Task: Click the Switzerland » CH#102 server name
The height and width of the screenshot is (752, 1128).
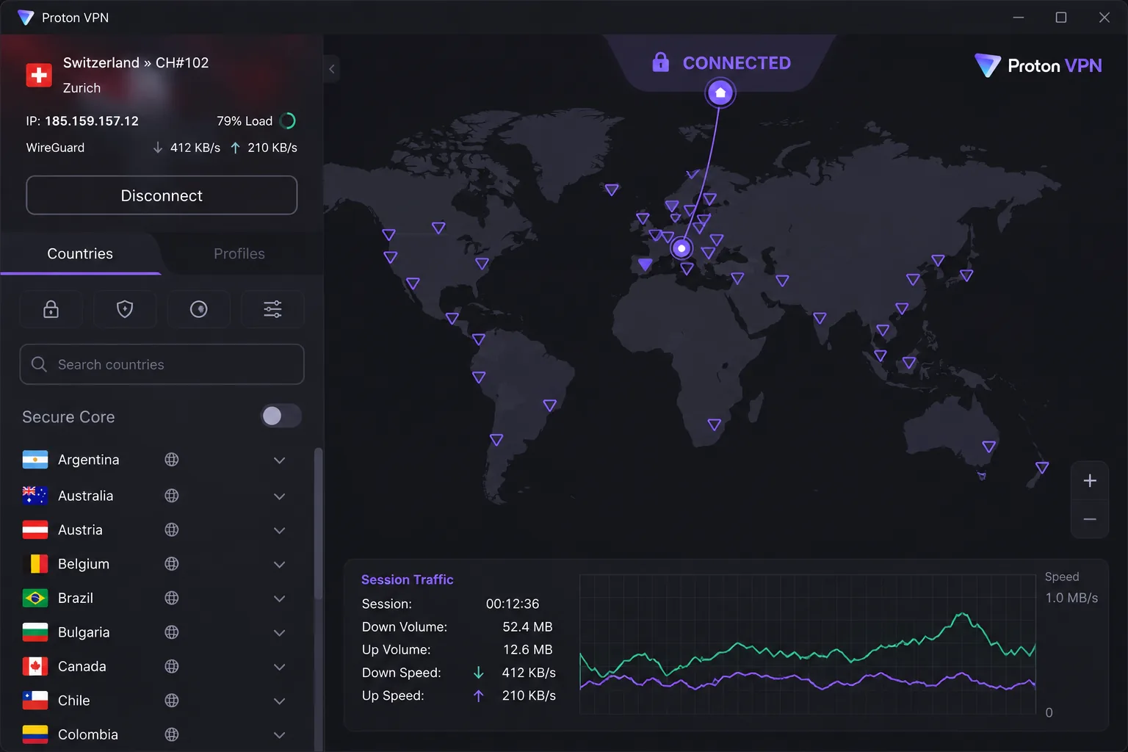Action: pos(136,62)
